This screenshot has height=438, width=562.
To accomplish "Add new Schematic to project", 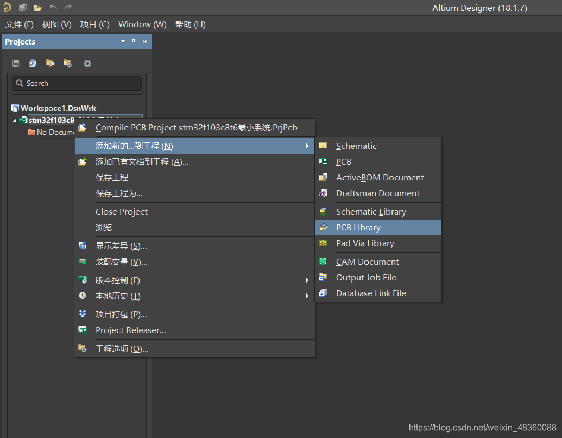I will 378,146.
